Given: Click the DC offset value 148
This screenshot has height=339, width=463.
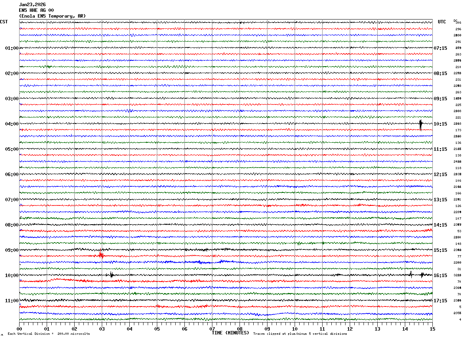Looking at the screenshot, I should (x=458, y=244).
